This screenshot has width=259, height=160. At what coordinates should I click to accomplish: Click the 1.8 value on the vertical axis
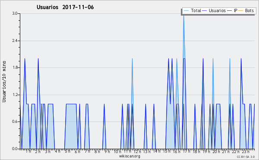[x=15, y=67]
